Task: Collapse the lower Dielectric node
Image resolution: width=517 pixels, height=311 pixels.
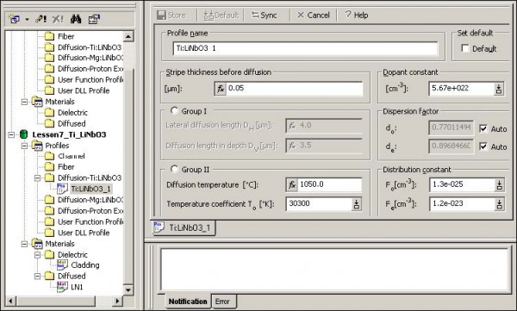Action: 37,255
